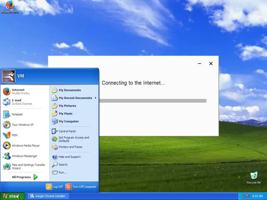The image size is (267, 200).
Task: Click the VM username text
Action: (x=21, y=76)
